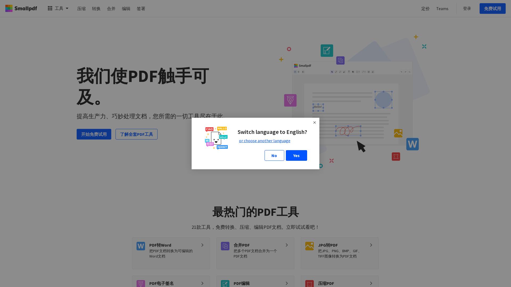Click the 合并PDF purple icon
511x287 pixels.
click(225, 246)
